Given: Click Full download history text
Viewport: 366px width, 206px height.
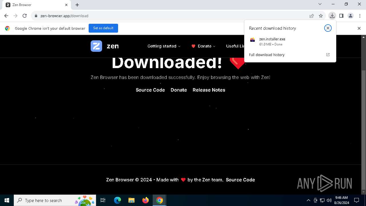Looking at the screenshot, I should point(267,55).
